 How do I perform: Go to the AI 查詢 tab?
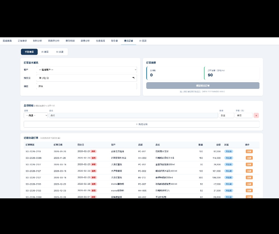[x=143, y=41]
